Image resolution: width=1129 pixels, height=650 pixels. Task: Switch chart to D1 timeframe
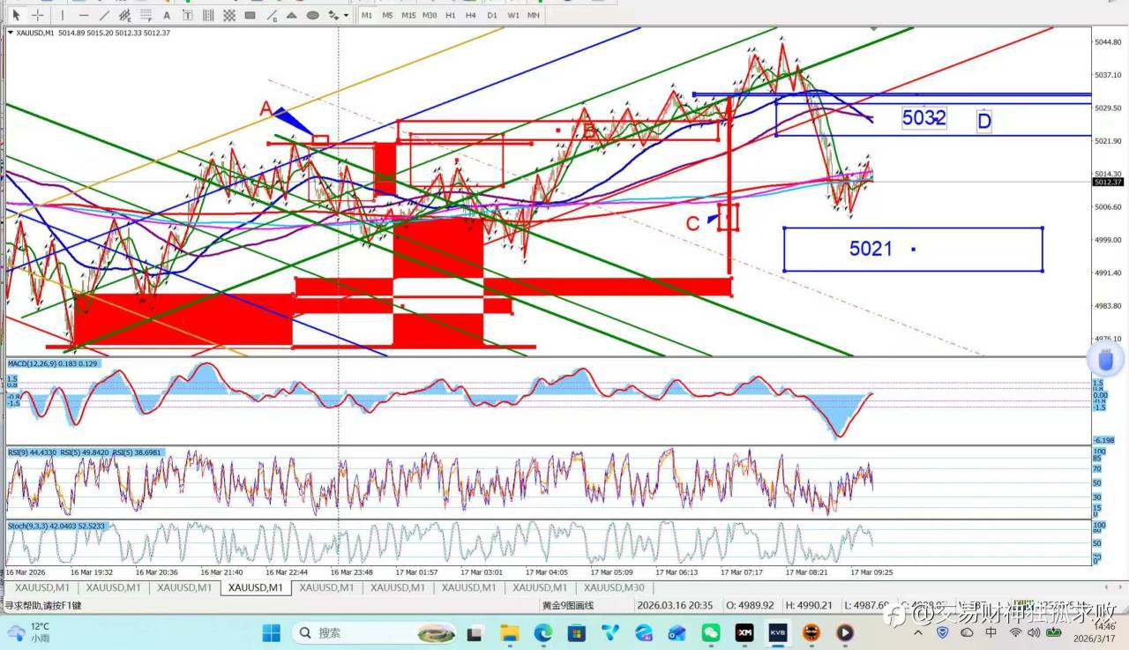click(x=492, y=15)
